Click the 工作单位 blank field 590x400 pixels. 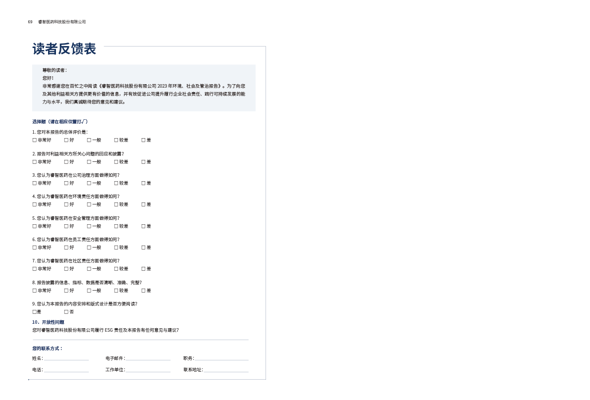point(148,370)
